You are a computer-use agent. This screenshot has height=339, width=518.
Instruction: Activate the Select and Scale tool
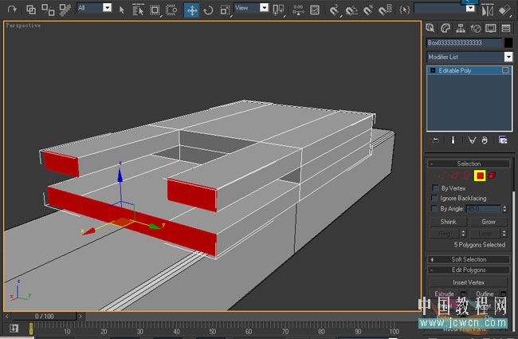[225, 10]
